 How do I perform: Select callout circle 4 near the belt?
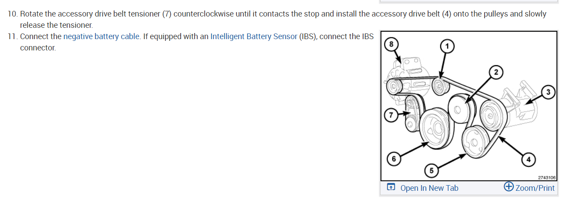tap(528, 159)
